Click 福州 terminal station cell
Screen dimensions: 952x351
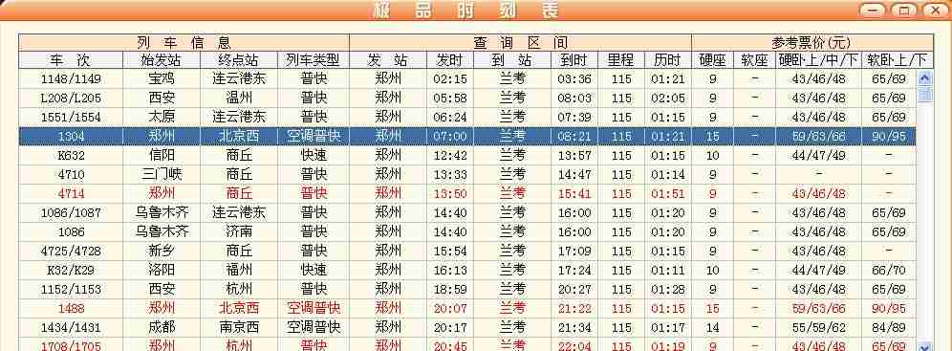pyautogui.click(x=239, y=271)
